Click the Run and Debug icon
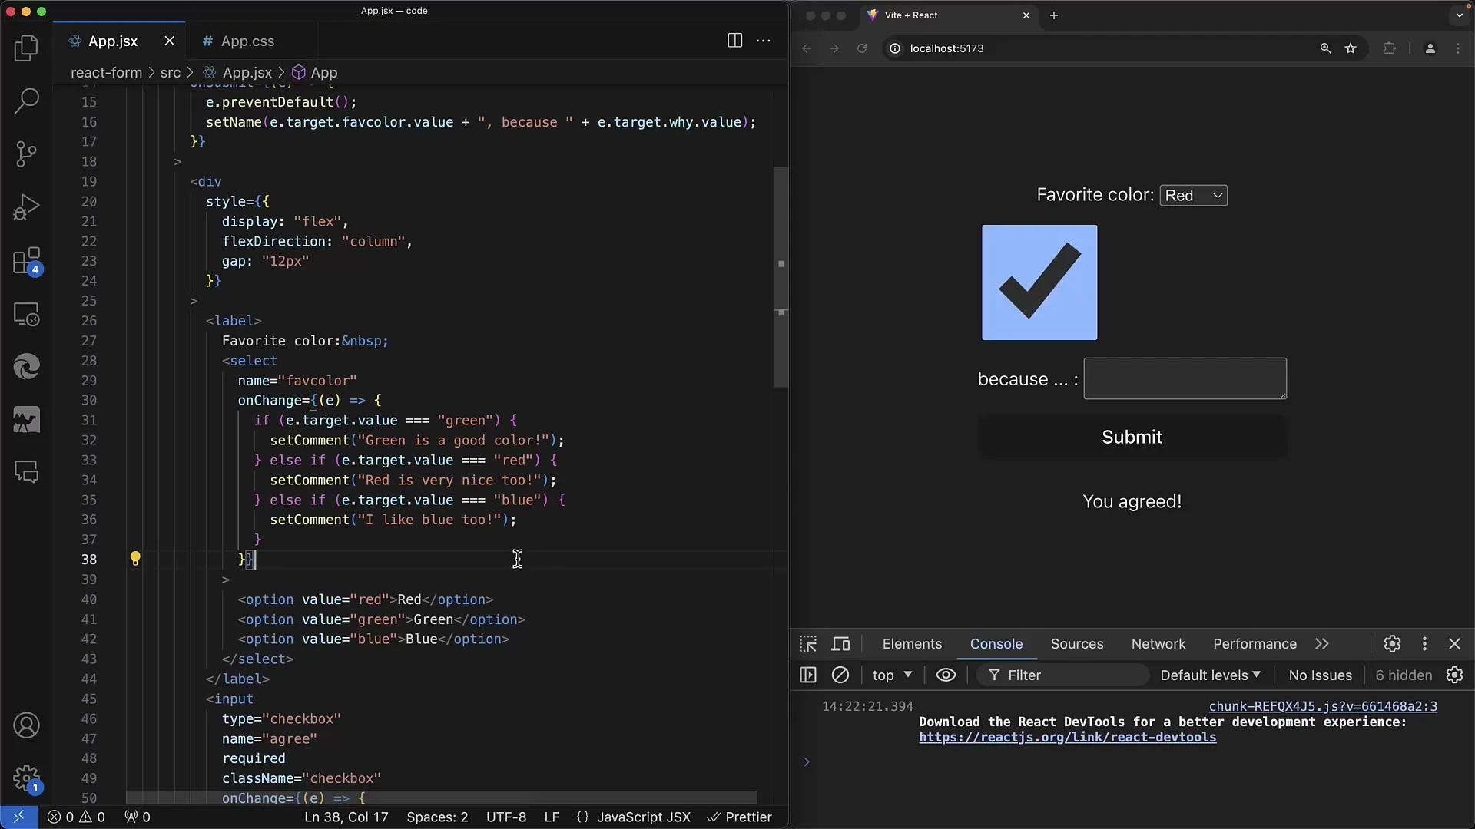The height and width of the screenshot is (829, 1475). [26, 206]
